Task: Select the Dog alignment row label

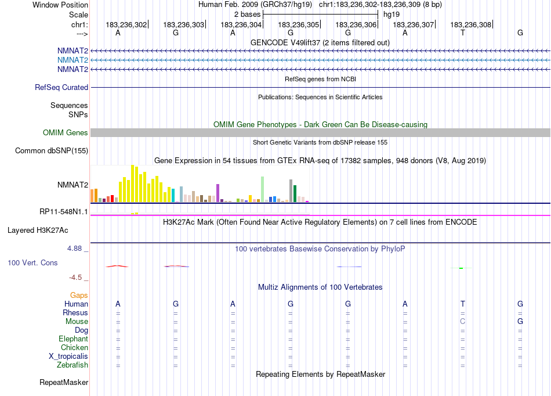Action: (82, 330)
